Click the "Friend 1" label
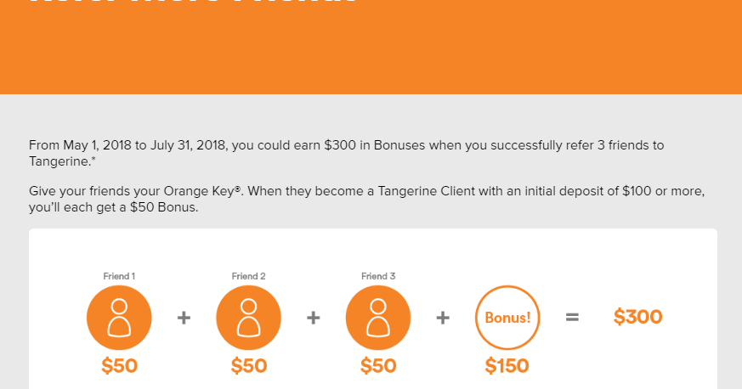Viewport: 742px width, 389px height. point(119,276)
